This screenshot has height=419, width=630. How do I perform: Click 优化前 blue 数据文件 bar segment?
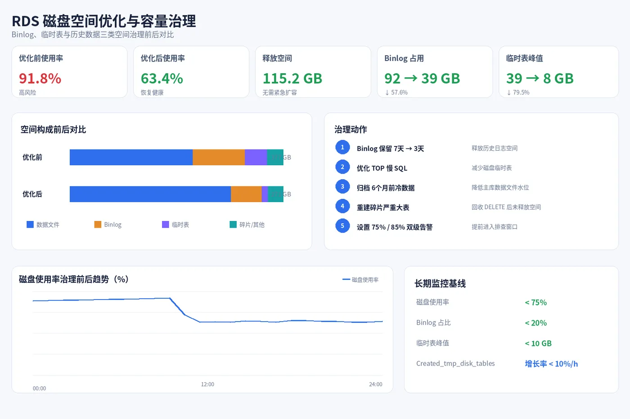click(131, 157)
